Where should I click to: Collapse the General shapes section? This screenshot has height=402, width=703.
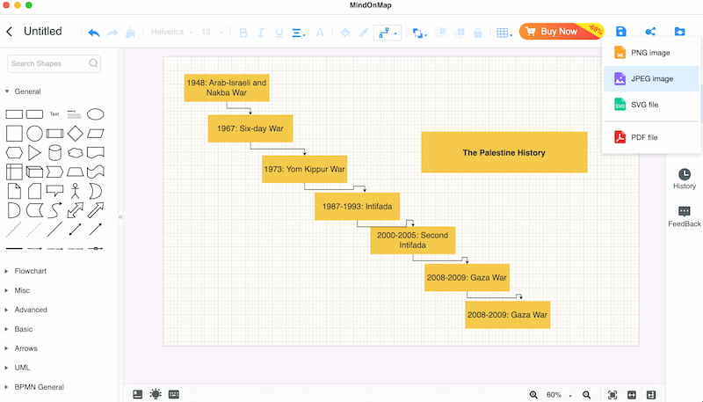coord(23,91)
